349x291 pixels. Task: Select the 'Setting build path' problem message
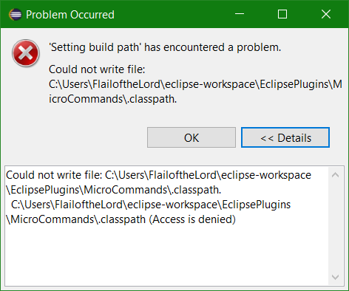click(165, 47)
